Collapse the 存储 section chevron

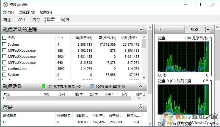point(141,107)
